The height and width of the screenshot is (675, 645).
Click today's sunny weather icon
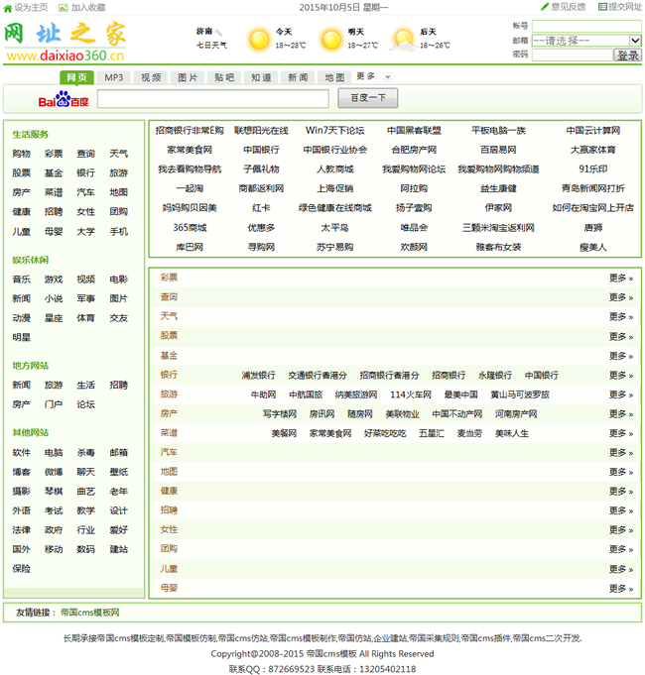point(259,40)
